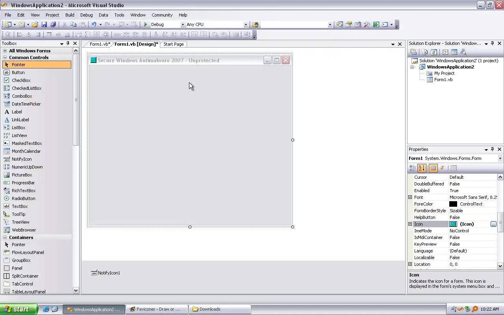Select Form1.vb in Solution Explorer

tap(443, 80)
